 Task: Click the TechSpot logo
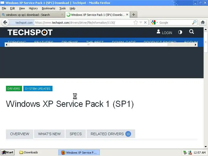pyautogui.click(x=30, y=32)
